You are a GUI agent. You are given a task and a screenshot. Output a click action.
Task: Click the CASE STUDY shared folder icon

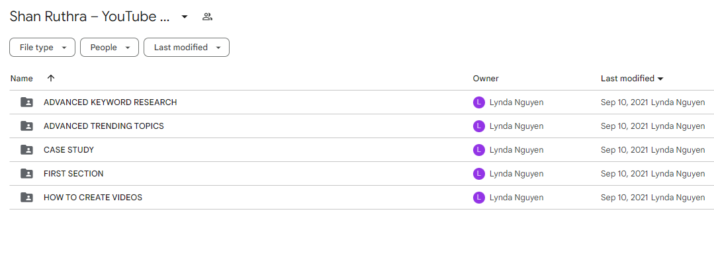tap(27, 149)
